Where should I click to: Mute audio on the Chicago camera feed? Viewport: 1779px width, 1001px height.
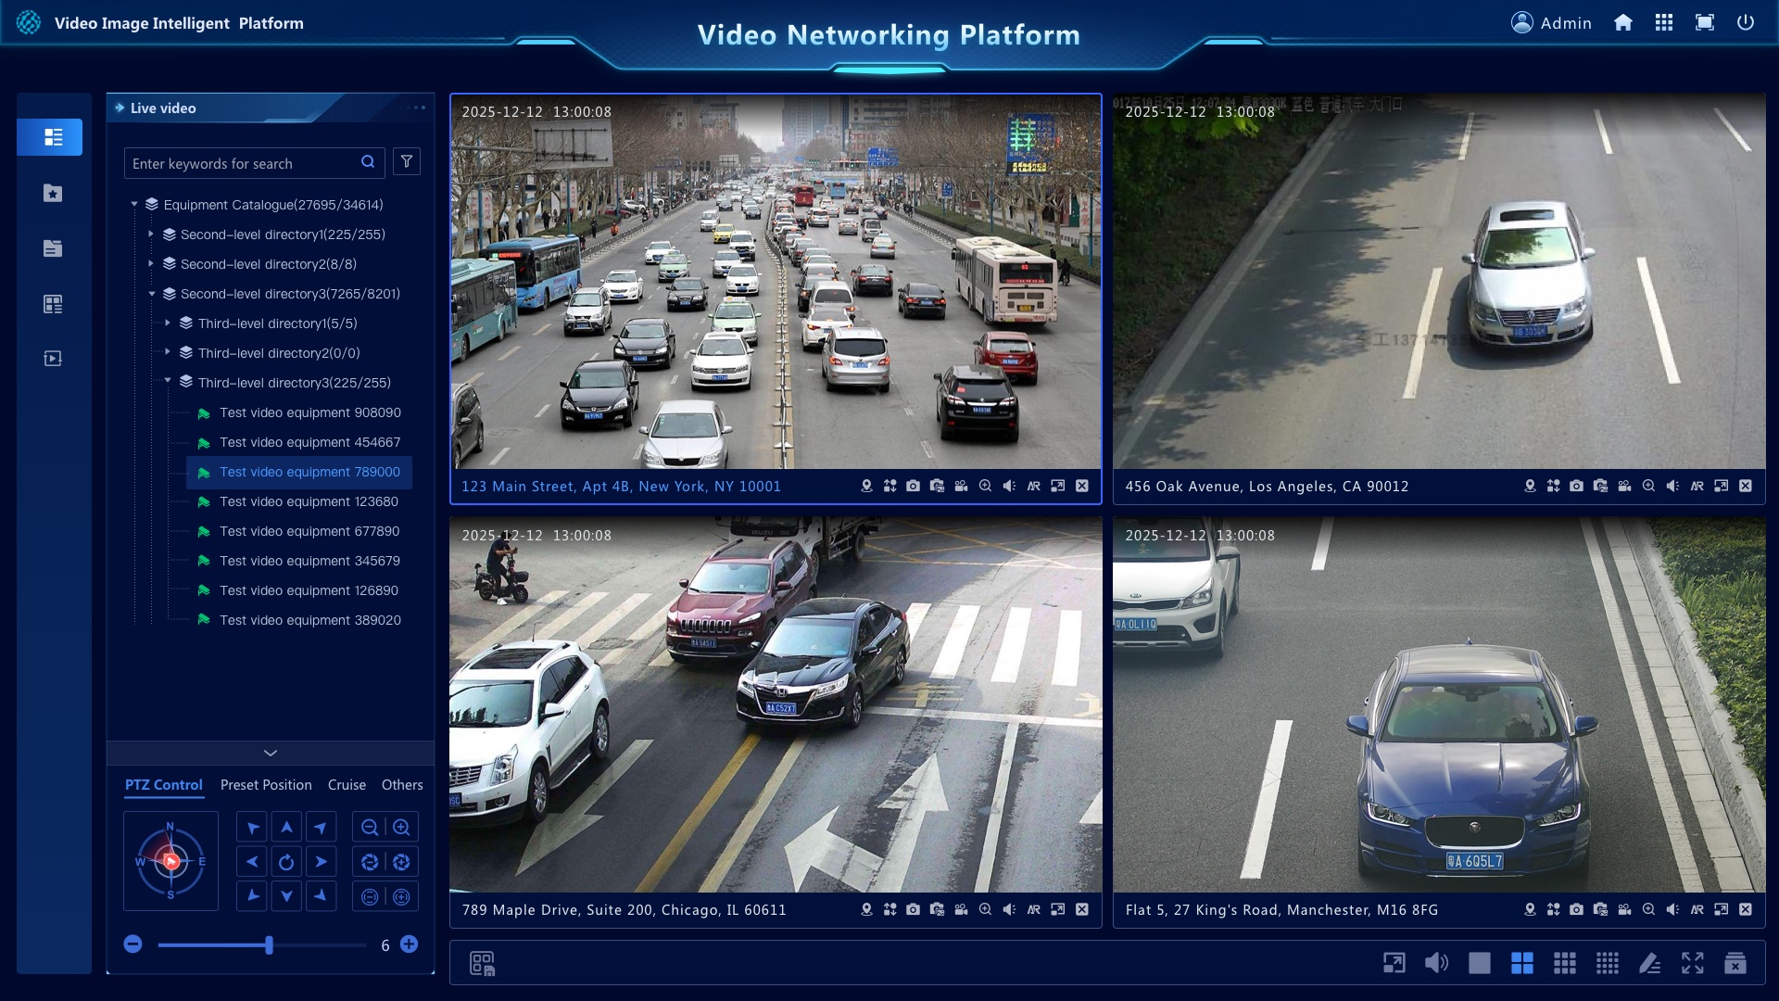point(1009,909)
